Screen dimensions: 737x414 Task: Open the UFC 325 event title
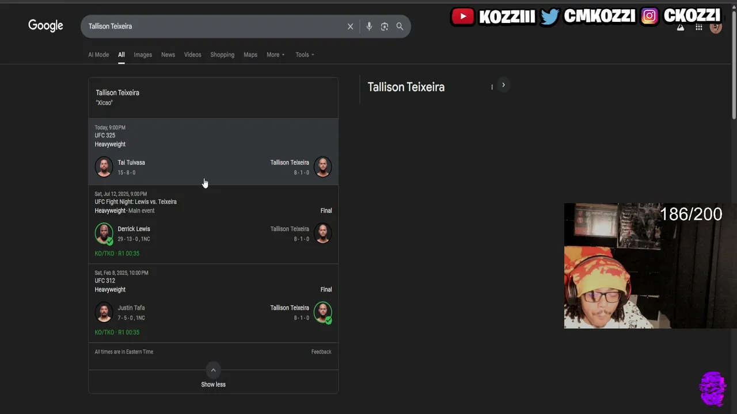[x=105, y=136]
